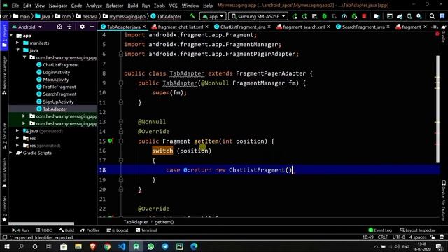The image size is (448, 252).
Task: Run the app with the green run icon
Action: [295, 16]
